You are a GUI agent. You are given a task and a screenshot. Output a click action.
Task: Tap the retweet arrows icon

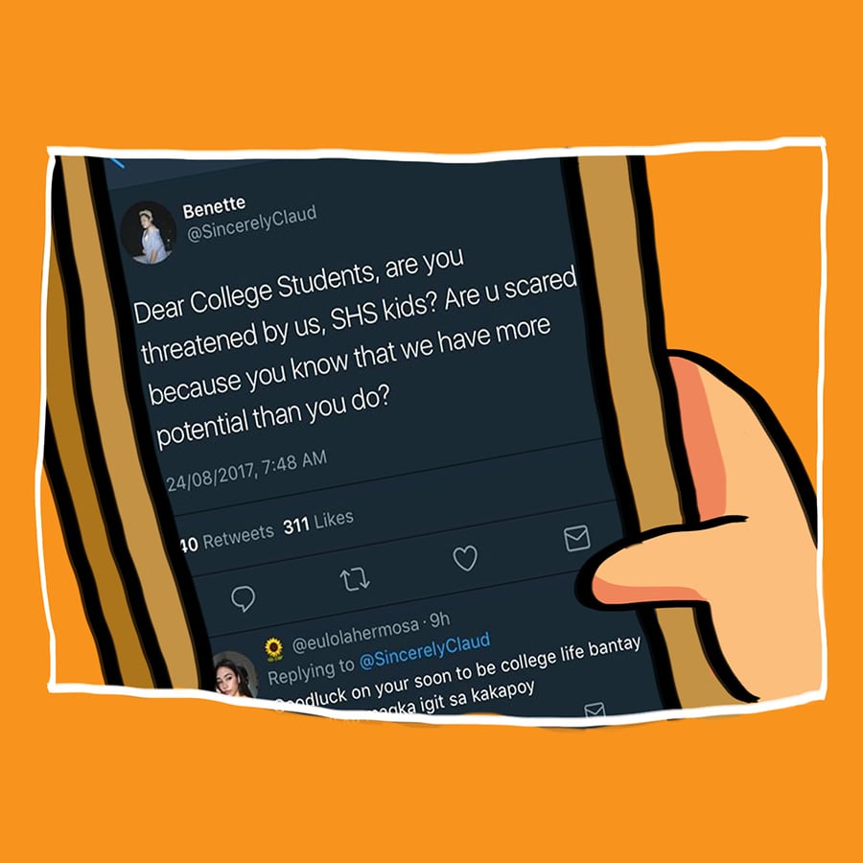pos(355,578)
